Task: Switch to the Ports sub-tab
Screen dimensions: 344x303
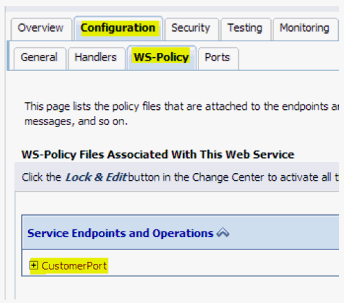Action: coord(218,58)
